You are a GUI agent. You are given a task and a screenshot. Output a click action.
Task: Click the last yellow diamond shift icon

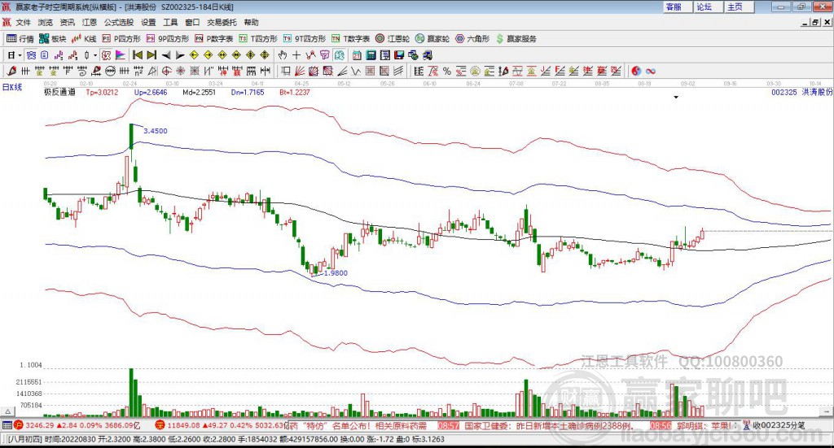(265, 55)
